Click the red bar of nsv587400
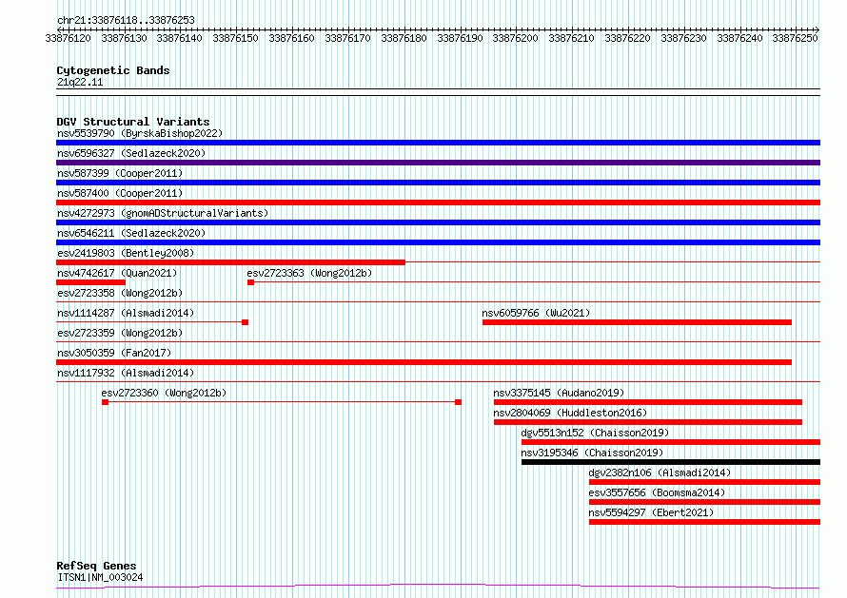 click(x=438, y=203)
